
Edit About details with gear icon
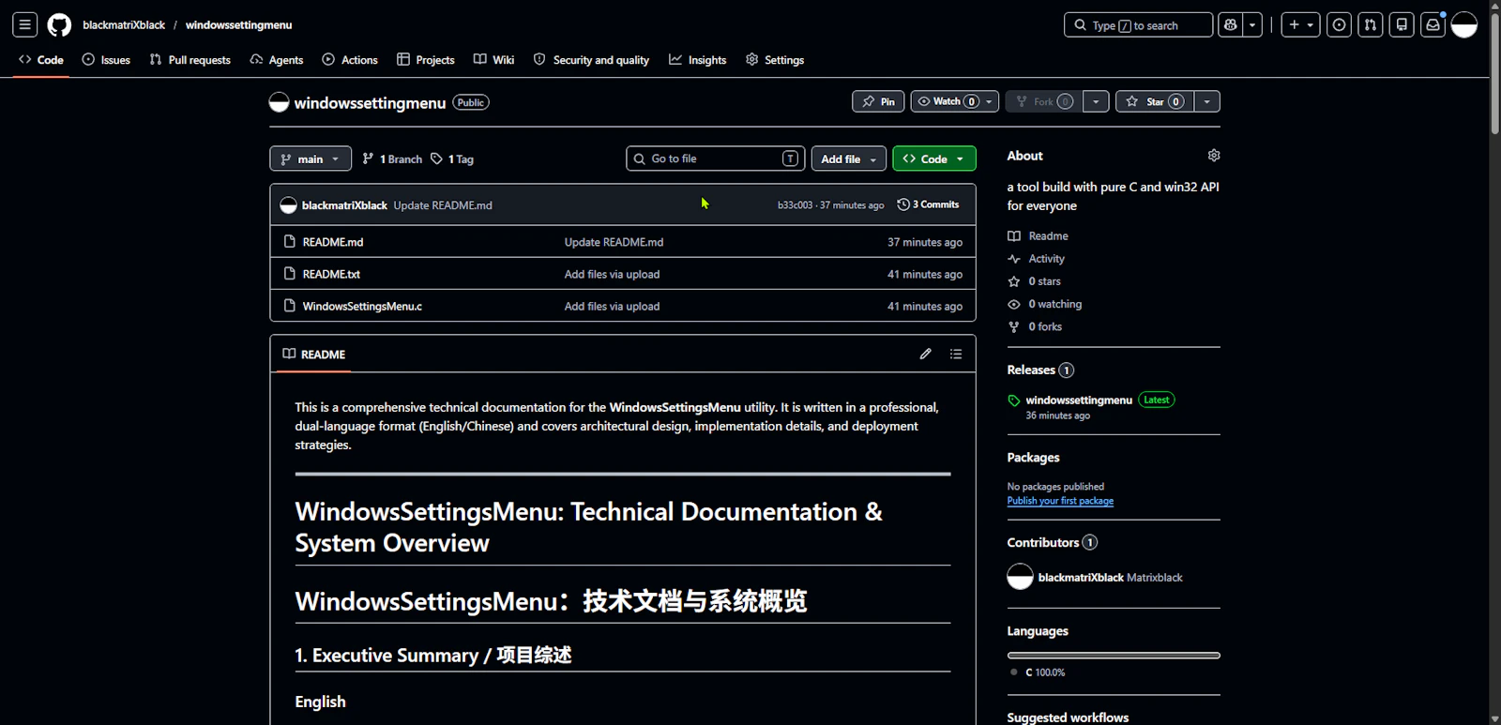click(x=1214, y=156)
